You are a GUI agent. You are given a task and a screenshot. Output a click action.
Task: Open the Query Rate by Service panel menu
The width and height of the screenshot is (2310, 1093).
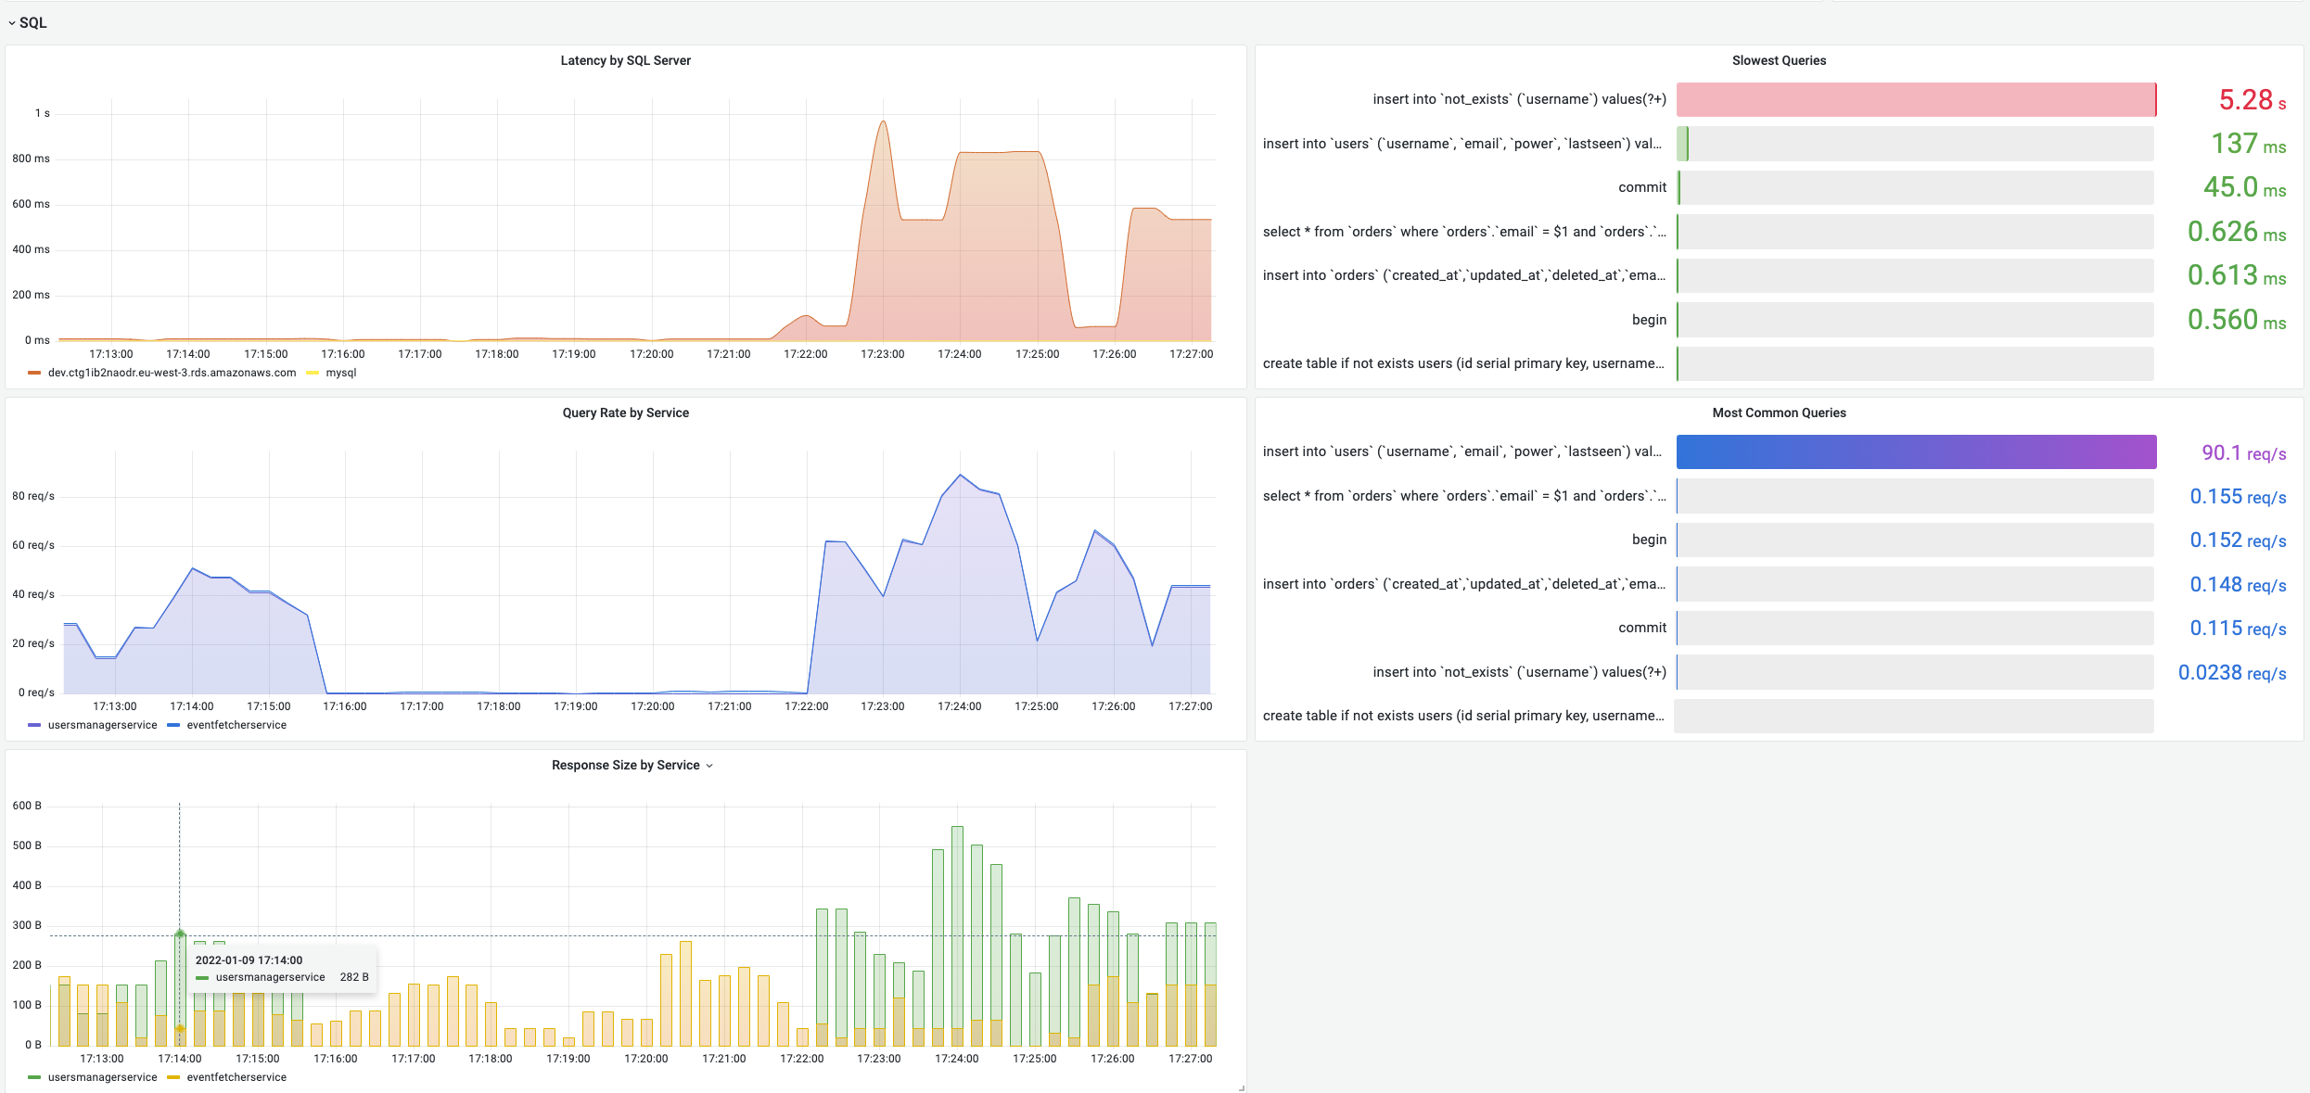[x=625, y=413]
